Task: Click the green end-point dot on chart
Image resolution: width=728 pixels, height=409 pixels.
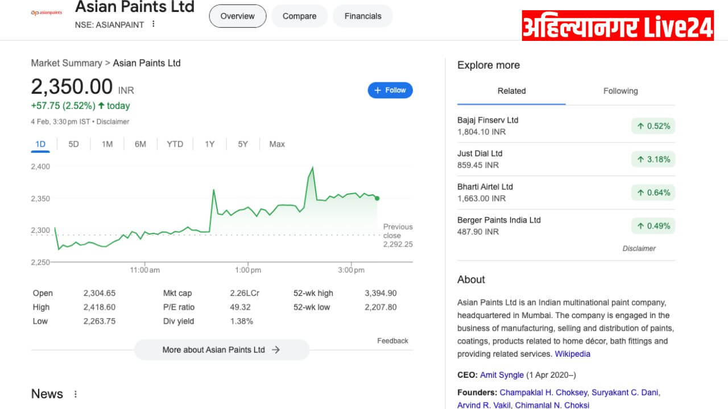Action: tap(377, 198)
